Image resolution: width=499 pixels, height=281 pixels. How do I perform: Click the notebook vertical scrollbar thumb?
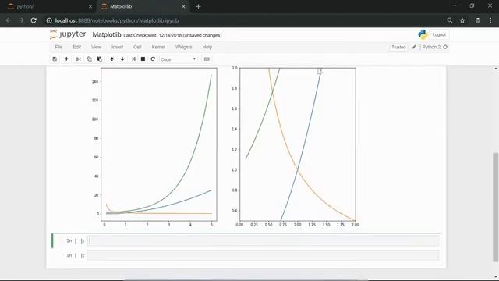[x=496, y=207]
